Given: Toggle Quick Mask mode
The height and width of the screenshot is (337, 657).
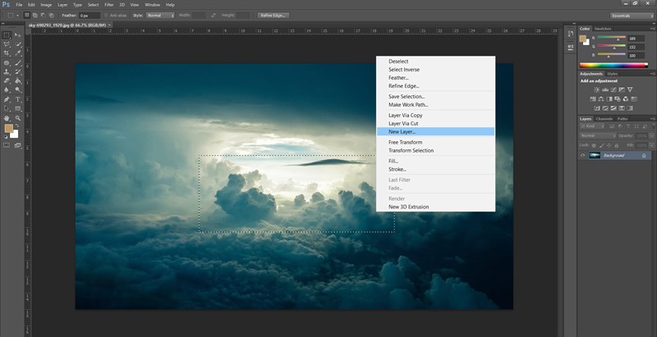Looking at the screenshot, I should (7, 145).
